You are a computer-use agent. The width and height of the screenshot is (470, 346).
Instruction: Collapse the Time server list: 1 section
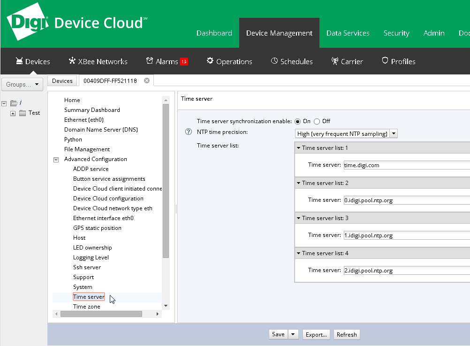[x=298, y=148]
